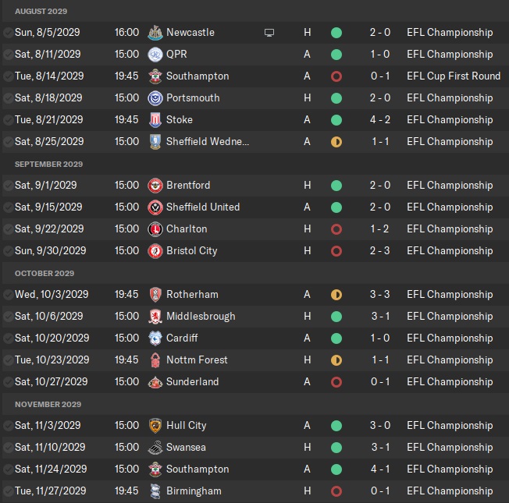This screenshot has height=503, width=509.
Task: Open the Sheffield United team link
Action: click(203, 207)
